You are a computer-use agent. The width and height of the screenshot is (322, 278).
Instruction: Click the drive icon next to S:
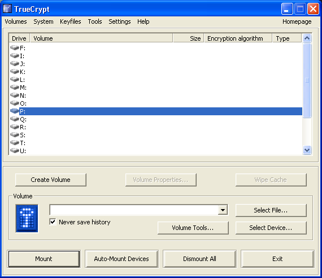(x=15, y=134)
